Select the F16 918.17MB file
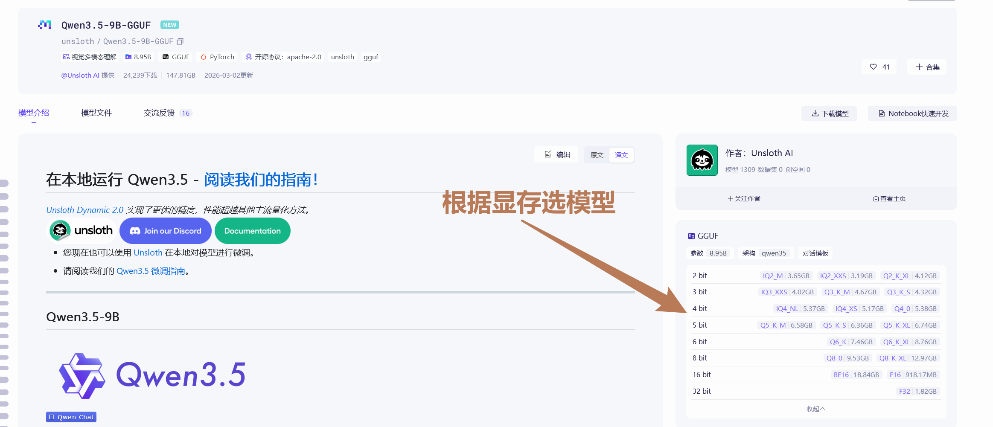 tap(913, 375)
